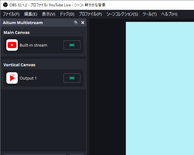Start the Built-in stream broadcast

pos(72,45)
